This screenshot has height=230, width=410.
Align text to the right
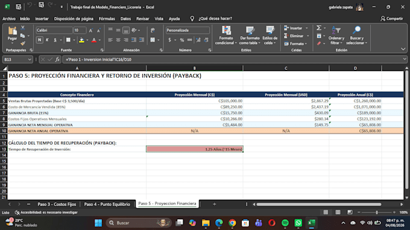126,40
